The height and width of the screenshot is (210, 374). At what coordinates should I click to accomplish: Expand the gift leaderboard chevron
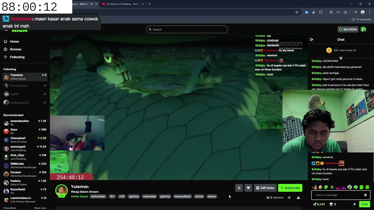341,58
